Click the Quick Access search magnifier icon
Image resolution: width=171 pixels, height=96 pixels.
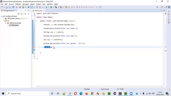click(x=157, y=7)
